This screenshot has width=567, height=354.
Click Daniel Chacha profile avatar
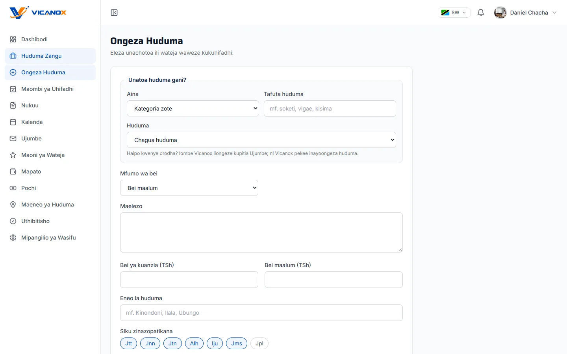coord(500,13)
